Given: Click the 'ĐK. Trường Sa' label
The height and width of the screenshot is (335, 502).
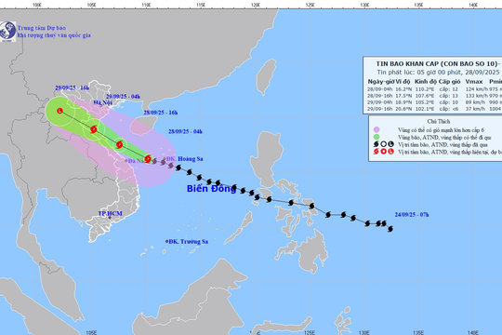Looking at the screenshot, I should coord(189,241).
